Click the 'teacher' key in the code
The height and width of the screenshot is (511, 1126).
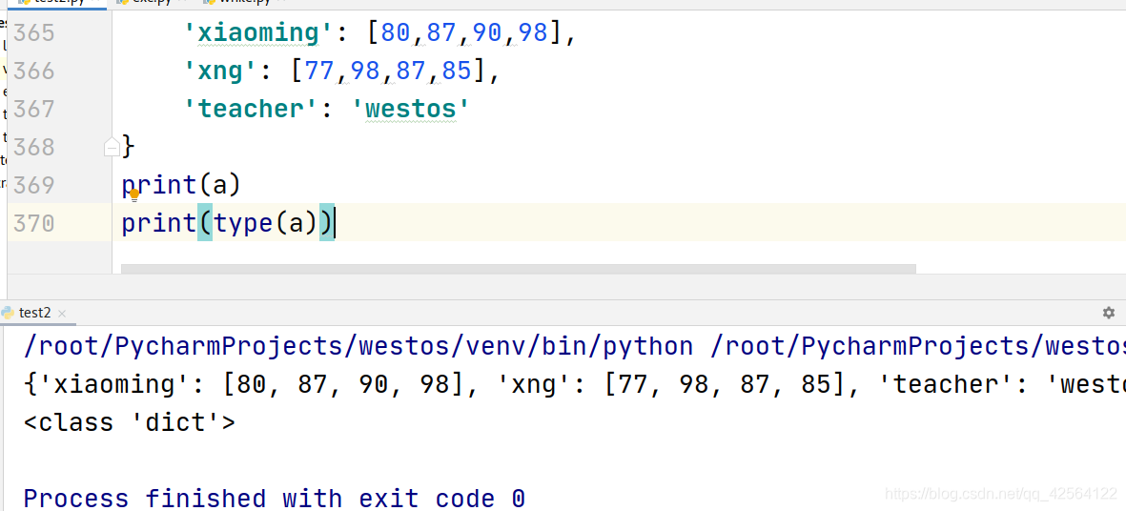[251, 109]
